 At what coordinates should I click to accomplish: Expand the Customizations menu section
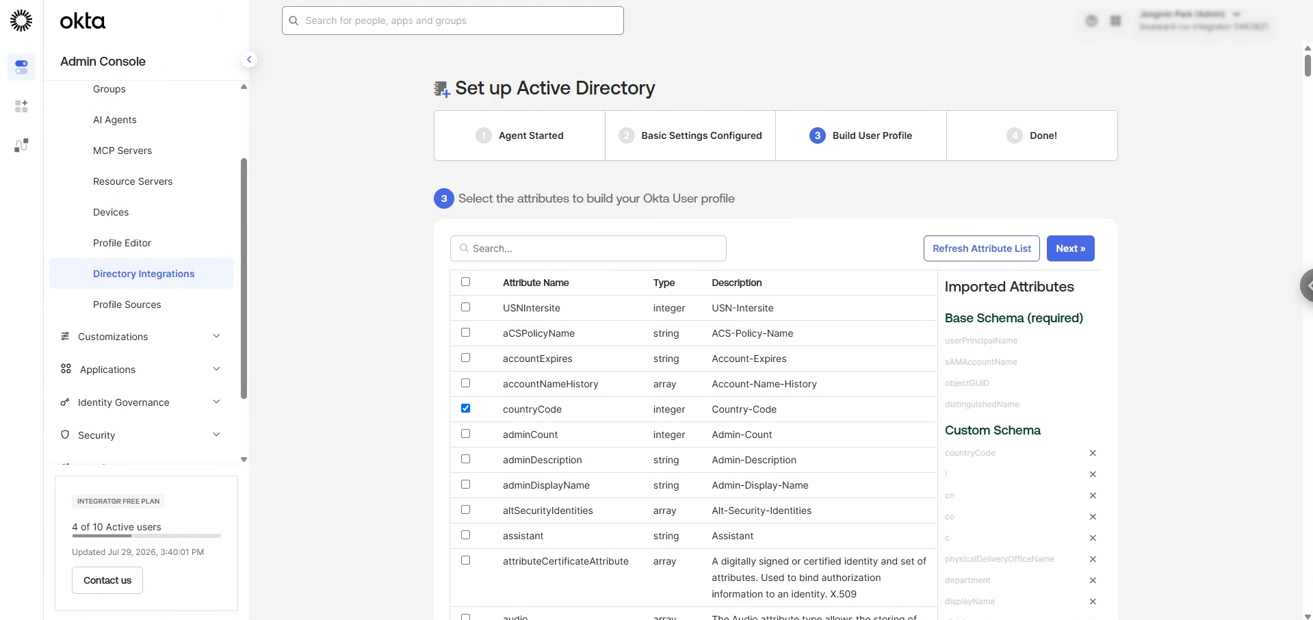(x=142, y=337)
